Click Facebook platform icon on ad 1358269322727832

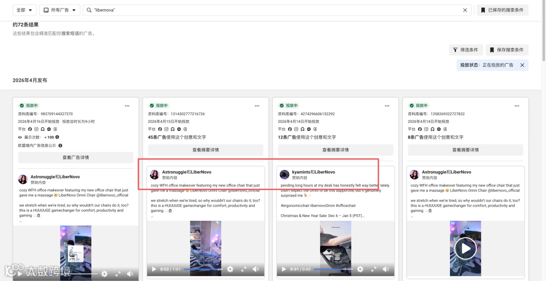(420, 129)
